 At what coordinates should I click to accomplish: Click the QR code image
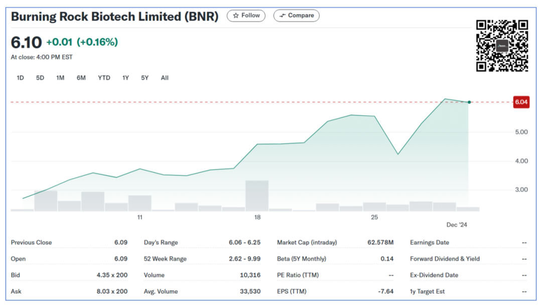point(502,46)
